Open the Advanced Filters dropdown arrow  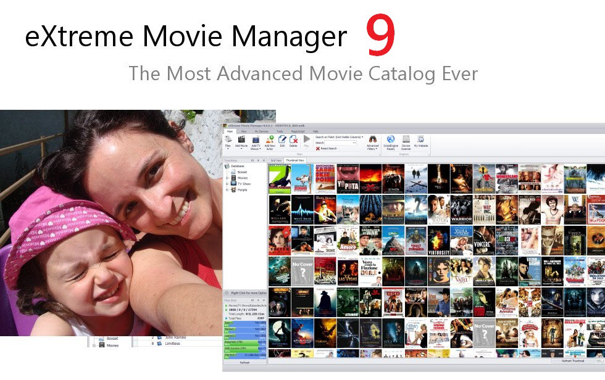(x=376, y=149)
